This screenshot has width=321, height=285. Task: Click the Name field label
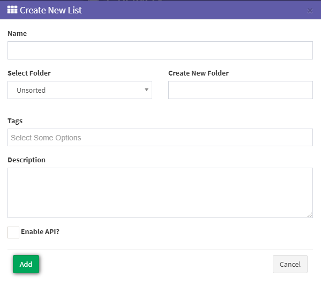[17, 33]
